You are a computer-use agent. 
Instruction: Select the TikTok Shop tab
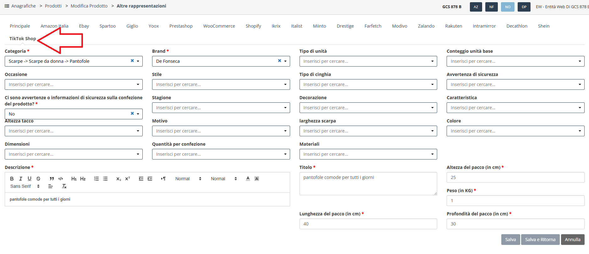tap(23, 39)
